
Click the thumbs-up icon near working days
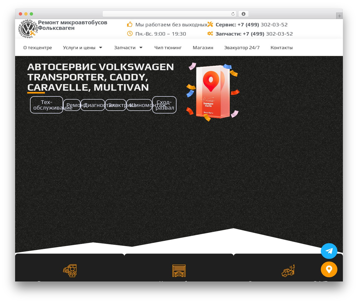pos(130,24)
